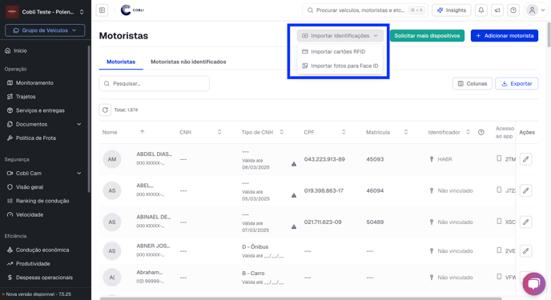551x300 pixels.
Task: Click CPF 043.223.913-89 cell
Action: point(324,159)
